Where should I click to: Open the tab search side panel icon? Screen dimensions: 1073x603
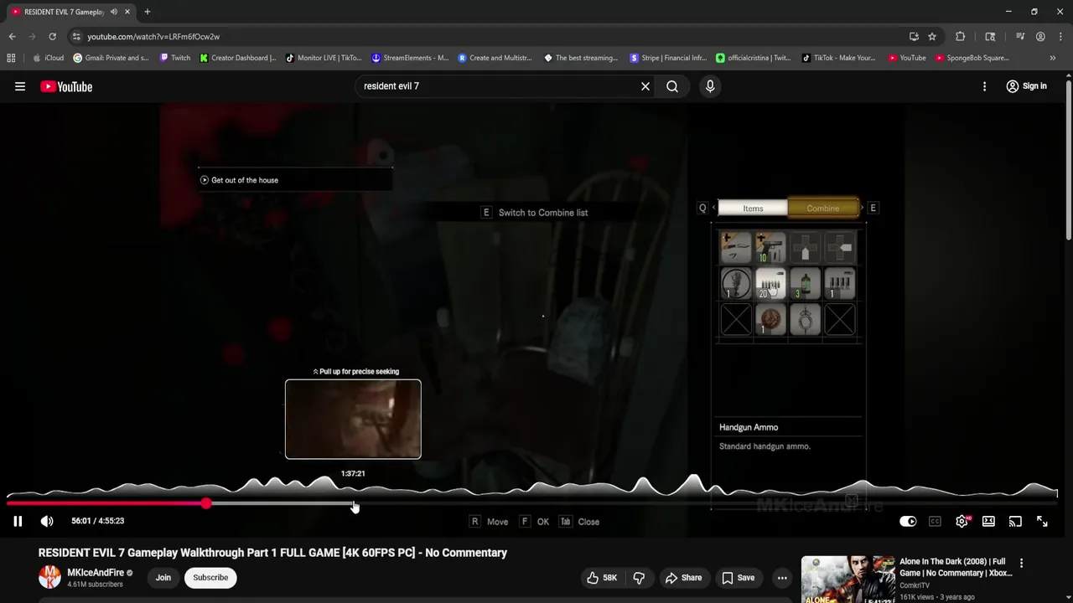pos(990,37)
